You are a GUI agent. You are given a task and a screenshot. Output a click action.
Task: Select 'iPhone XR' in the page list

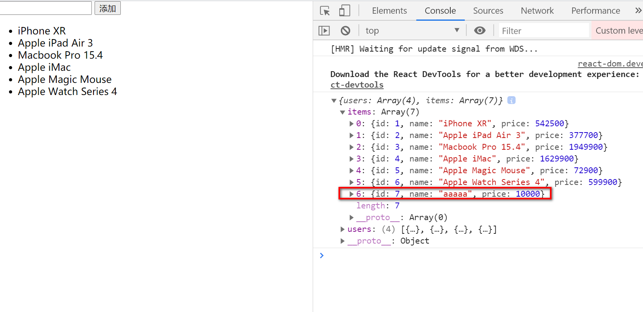(x=42, y=31)
